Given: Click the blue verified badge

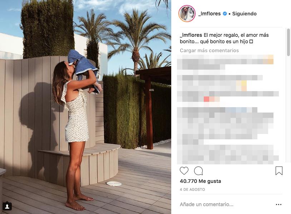Looking at the screenshot, I should click(225, 14).
